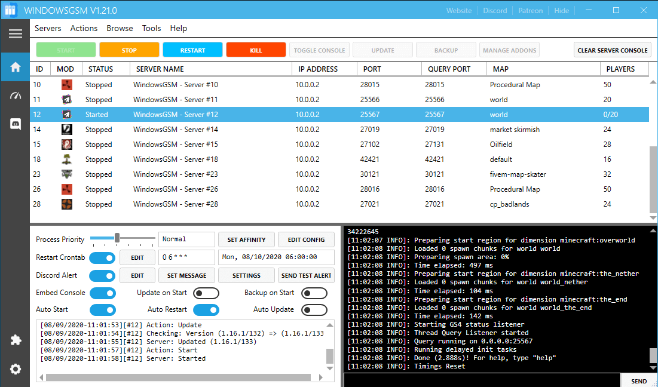Screen dimensions: 658x387
Task: Open the Servers menu
Action: [x=48, y=28]
